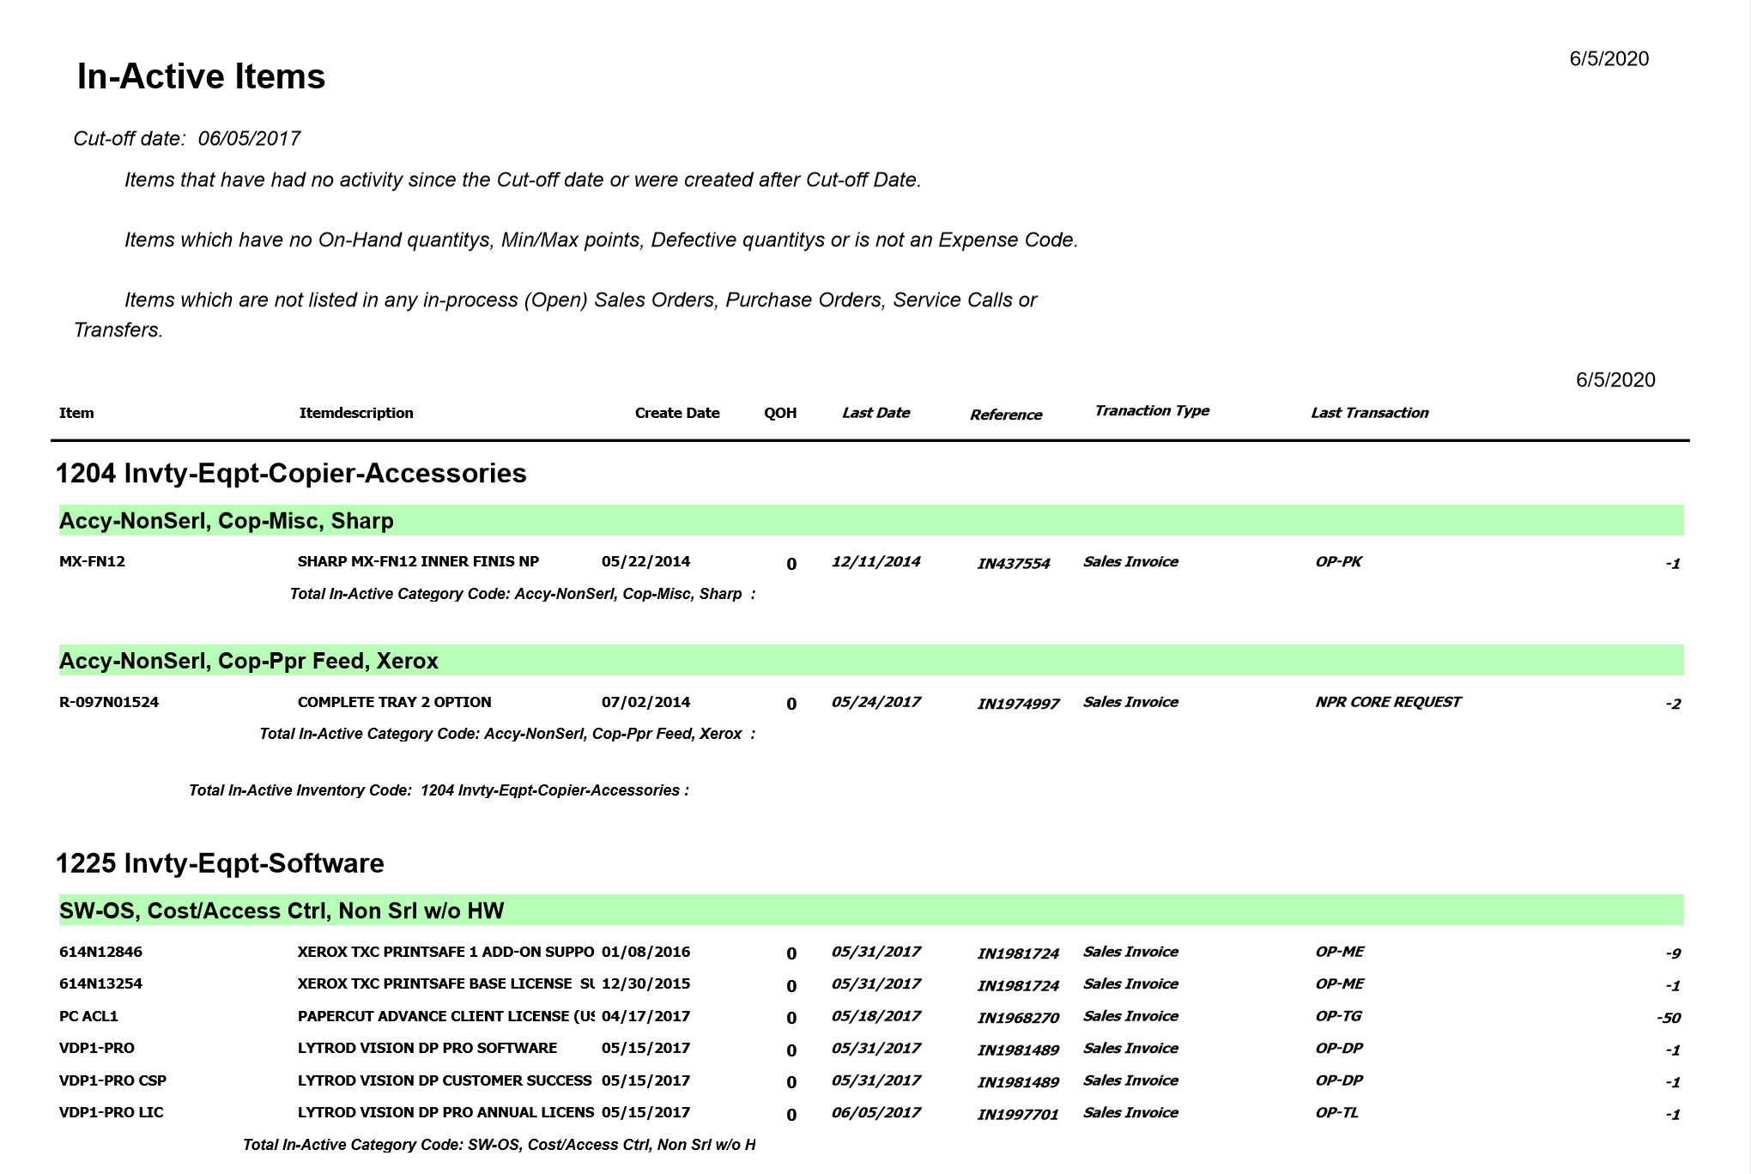
Task: Click create date 12/30/2015
Action: coord(645,983)
